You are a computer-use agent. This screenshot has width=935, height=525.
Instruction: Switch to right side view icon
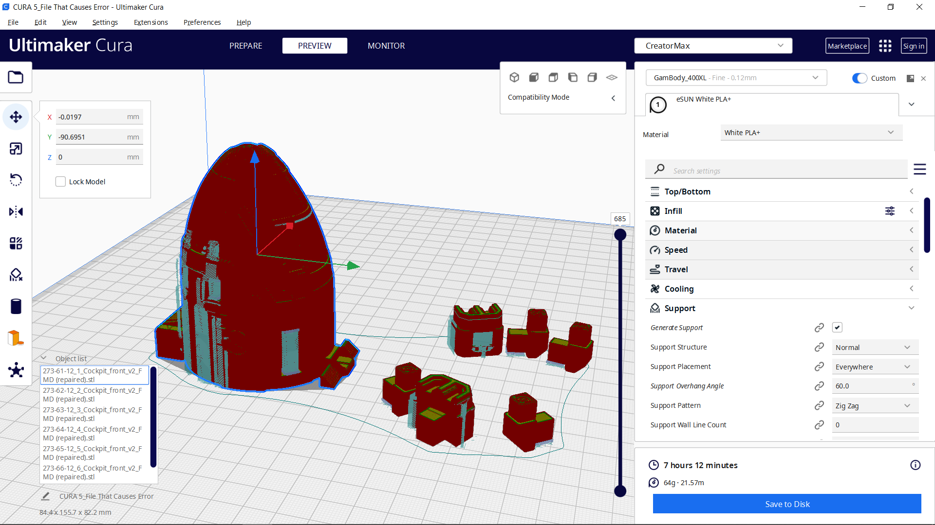pyautogui.click(x=592, y=77)
